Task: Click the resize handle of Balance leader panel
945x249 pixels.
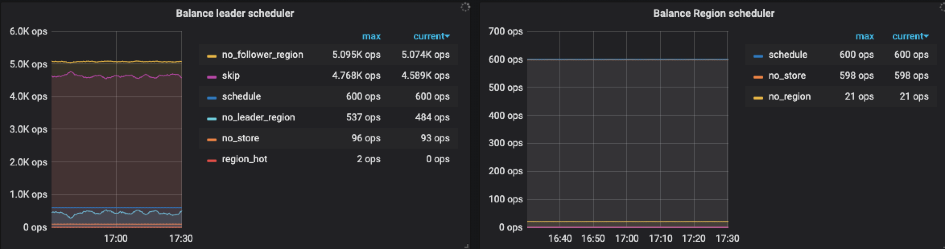Action: tap(466, 246)
